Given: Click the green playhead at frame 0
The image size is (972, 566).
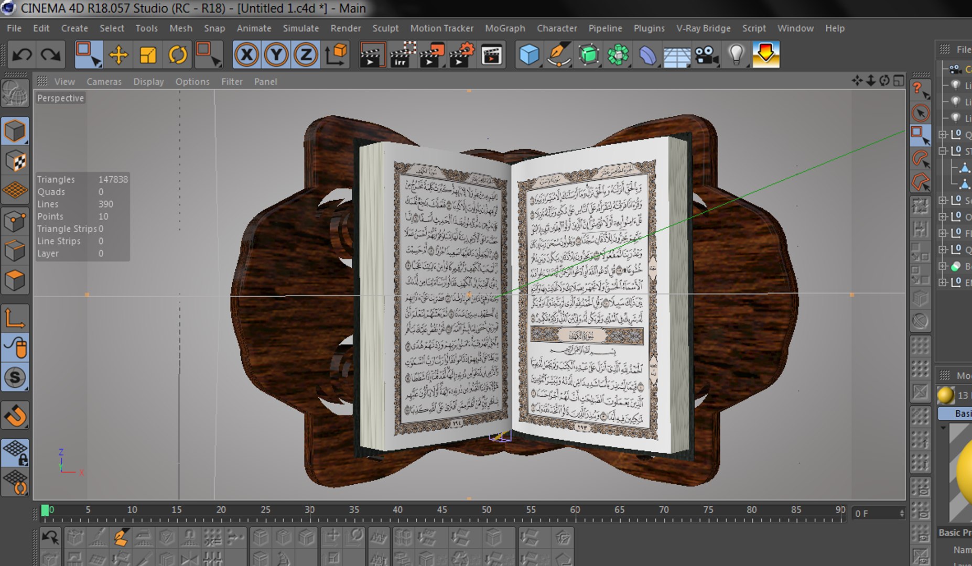Looking at the screenshot, I should 45,510.
